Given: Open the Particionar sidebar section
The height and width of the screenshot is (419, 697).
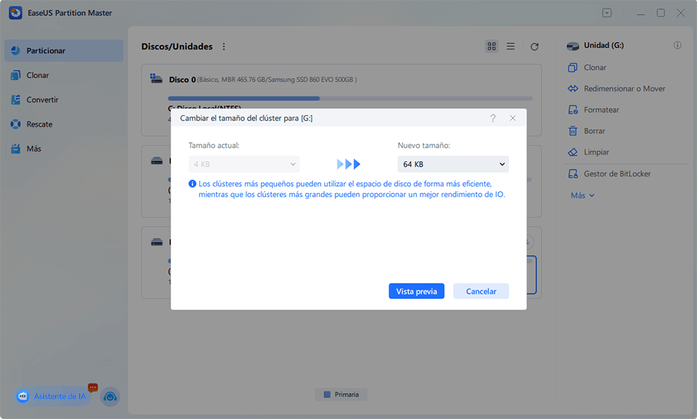Looking at the screenshot, I should click(x=46, y=51).
